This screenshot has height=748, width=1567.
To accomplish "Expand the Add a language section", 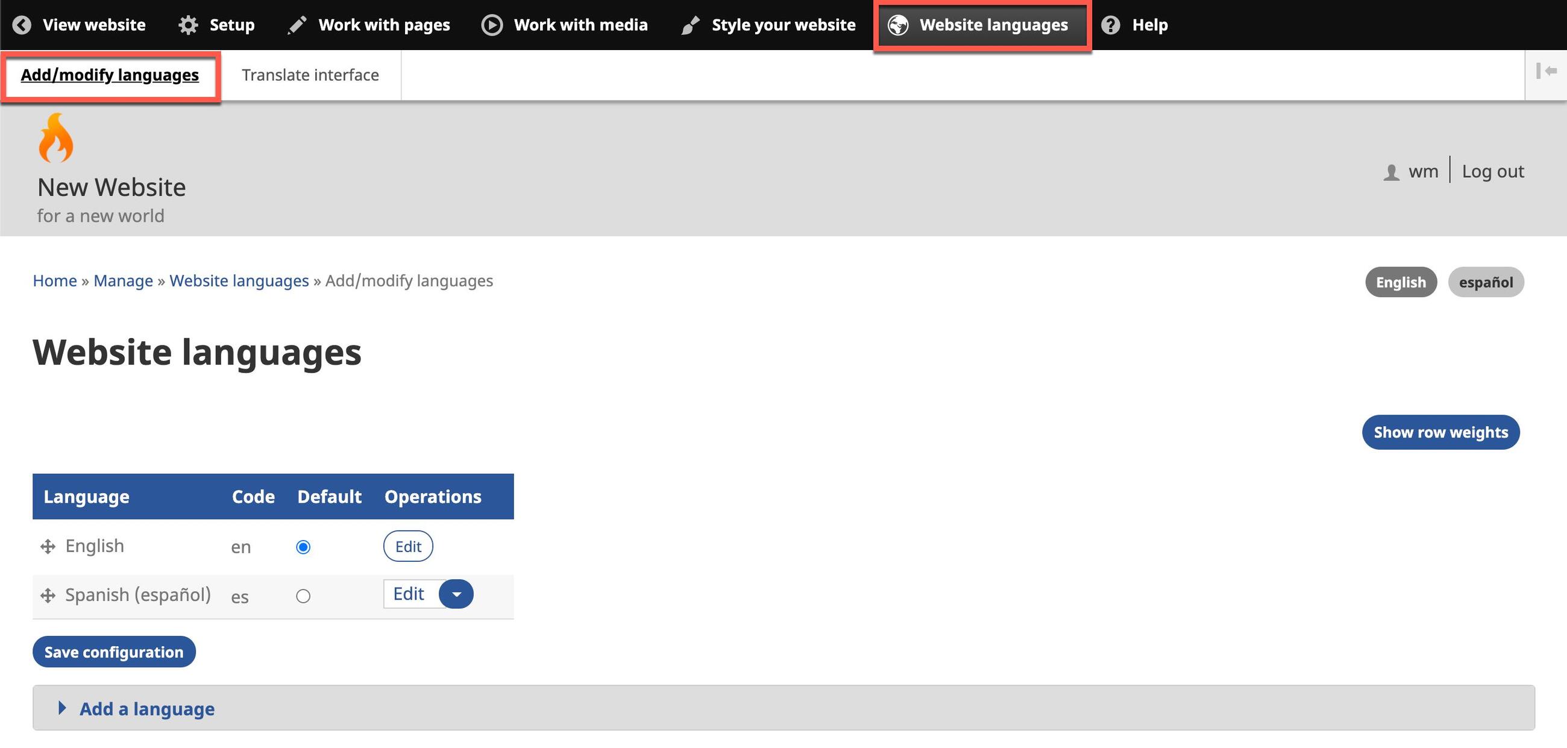I will (146, 708).
